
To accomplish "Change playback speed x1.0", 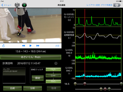I will (57, 46).
